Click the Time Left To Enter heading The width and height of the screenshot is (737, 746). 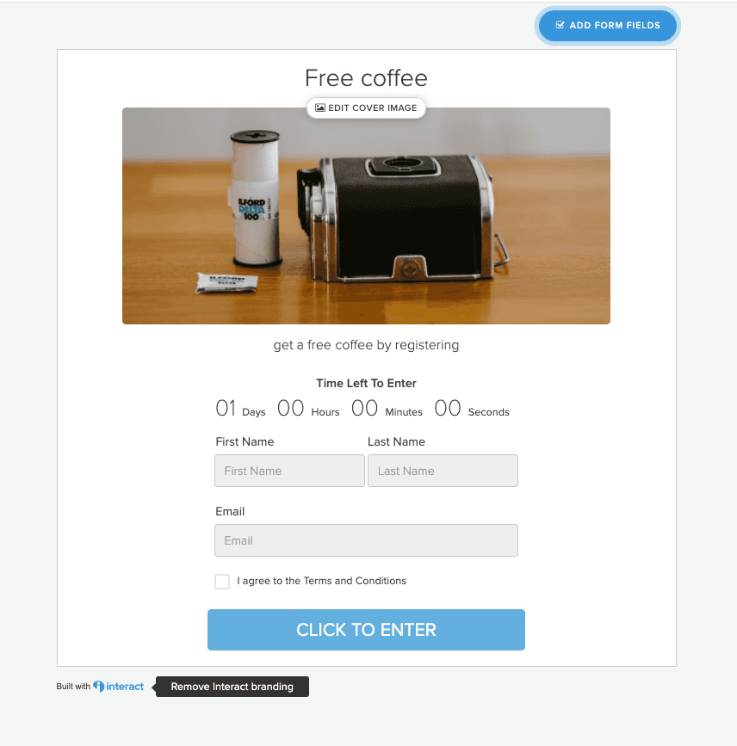(x=366, y=383)
